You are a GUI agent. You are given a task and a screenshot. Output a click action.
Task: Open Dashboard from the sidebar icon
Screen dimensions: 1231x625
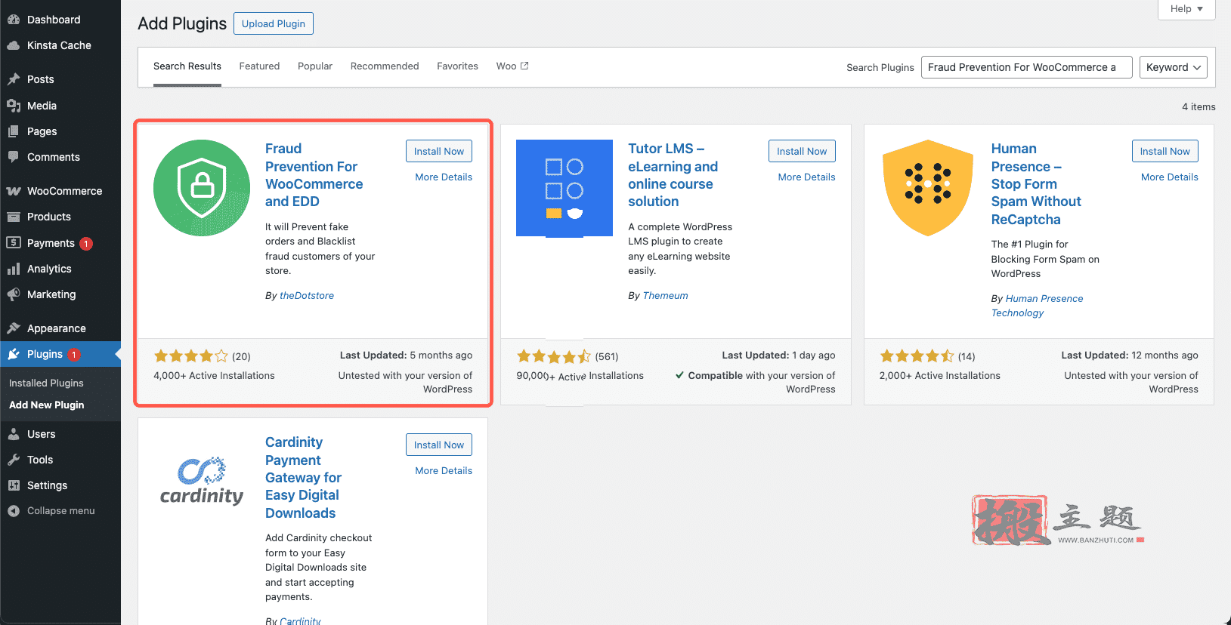point(14,20)
